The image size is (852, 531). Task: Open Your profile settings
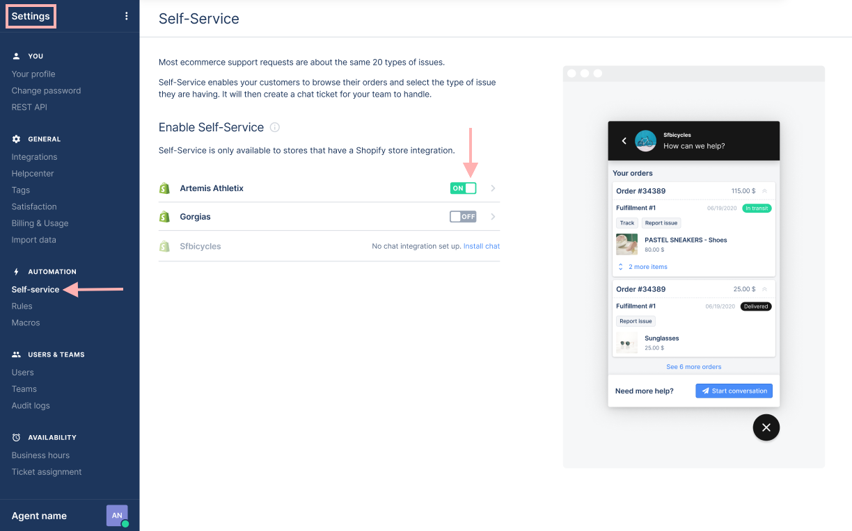pos(33,74)
